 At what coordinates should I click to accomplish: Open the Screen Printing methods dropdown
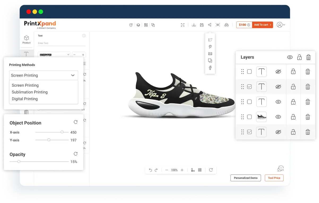click(43, 75)
